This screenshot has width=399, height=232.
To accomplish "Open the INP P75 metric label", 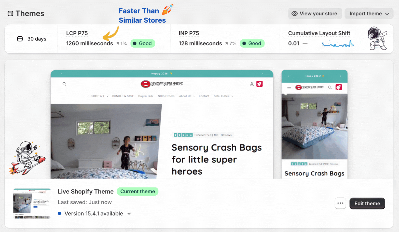I will (x=189, y=33).
